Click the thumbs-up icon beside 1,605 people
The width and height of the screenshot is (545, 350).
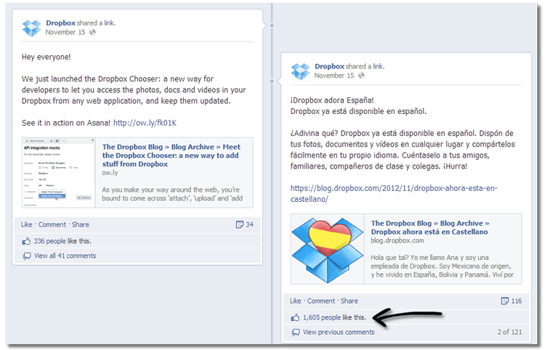click(x=295, y=317)
